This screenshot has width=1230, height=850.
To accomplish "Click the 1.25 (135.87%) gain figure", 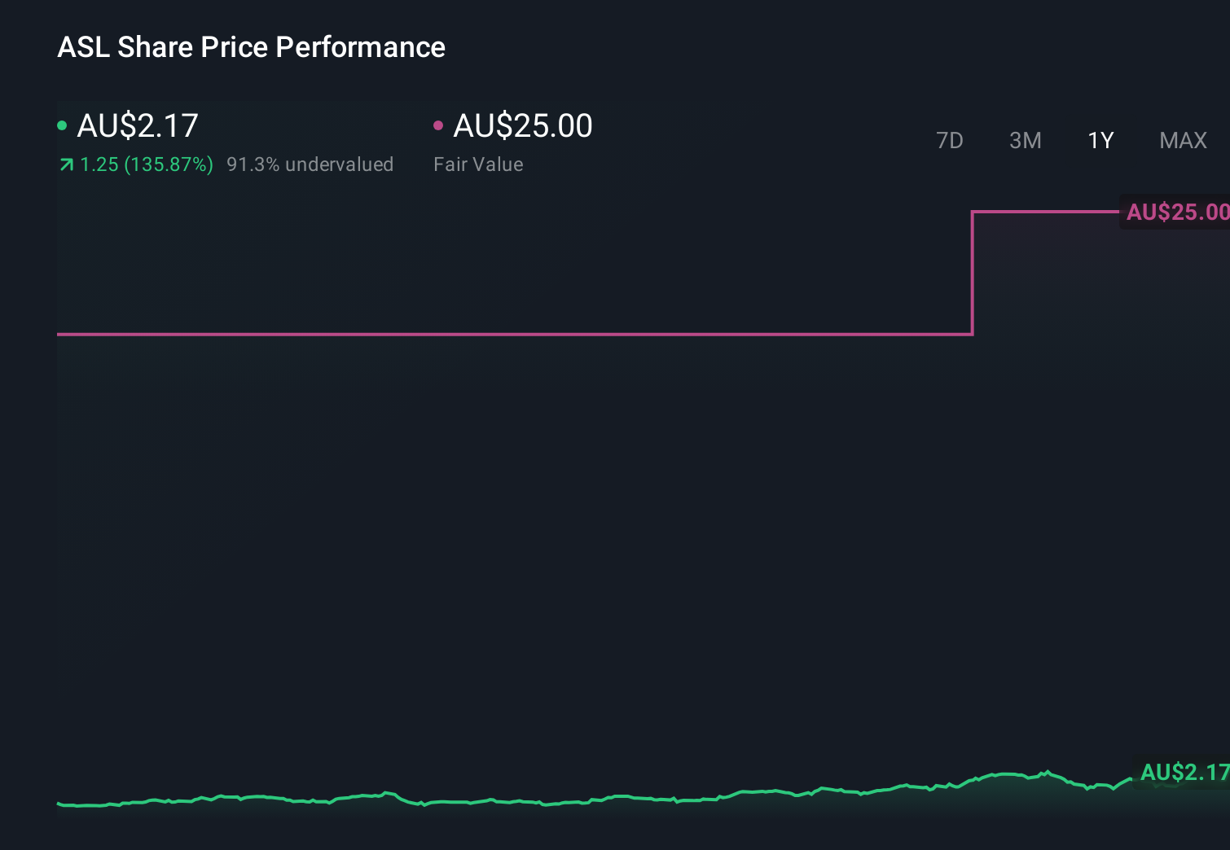I will pyautogui.click(x=147, y=164).
